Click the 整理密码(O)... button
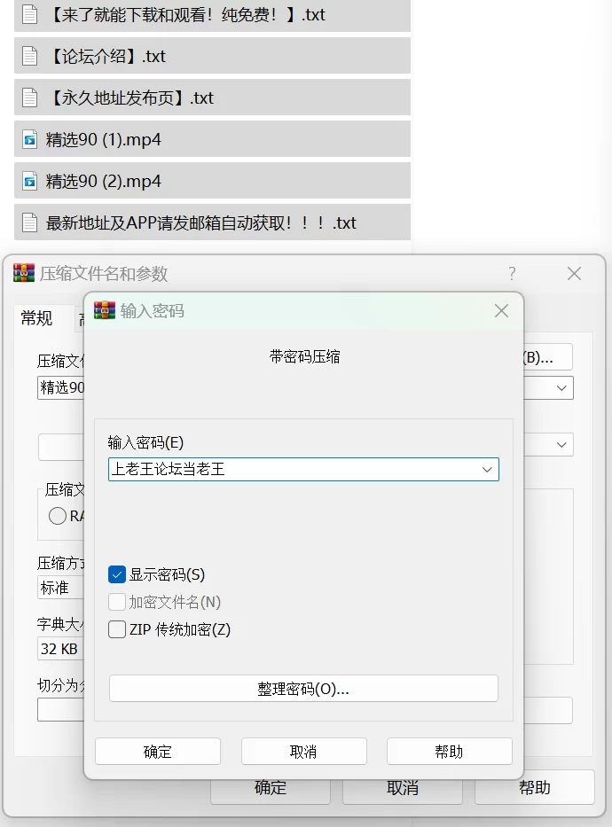The image size is (612, 827). click(x=303, y=689)
